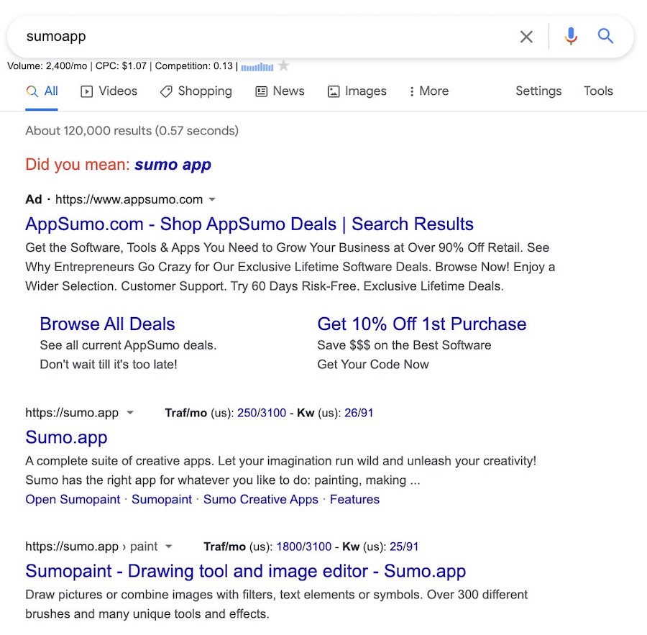Start voice search with the microphone icon
The image size is (647, 635).
coord(571,37)
